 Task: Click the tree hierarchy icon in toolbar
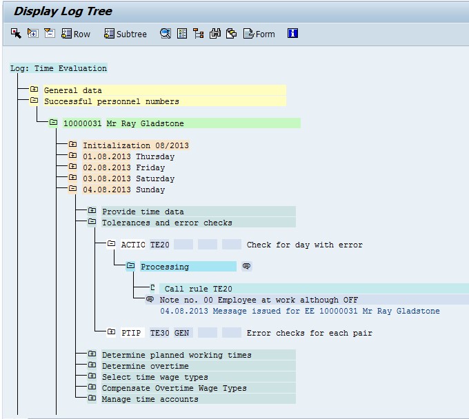[198, 33]
